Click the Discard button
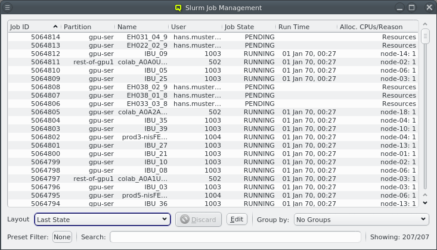 [x=199, y=220]
